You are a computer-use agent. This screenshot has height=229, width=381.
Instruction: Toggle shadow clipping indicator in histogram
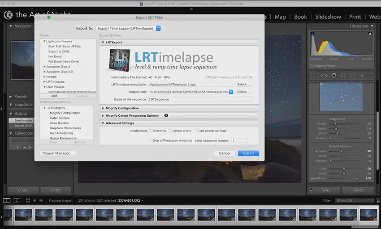click(312, 34)
